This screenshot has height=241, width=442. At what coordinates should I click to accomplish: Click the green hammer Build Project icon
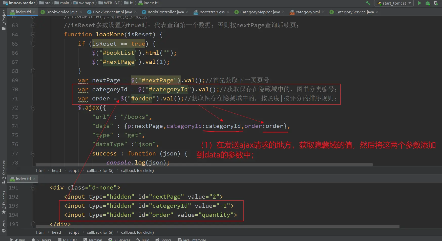click(368, 3)
